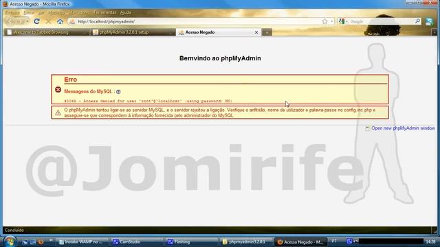This screenshot has height=247, width=440.
Task: Open the Google search engine selector
Action: 342,21
